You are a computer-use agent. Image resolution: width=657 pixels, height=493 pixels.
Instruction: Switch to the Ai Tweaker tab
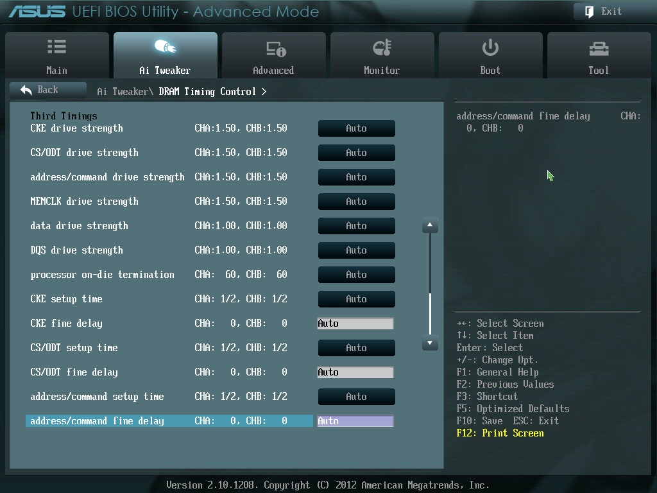tap(165, 55)
